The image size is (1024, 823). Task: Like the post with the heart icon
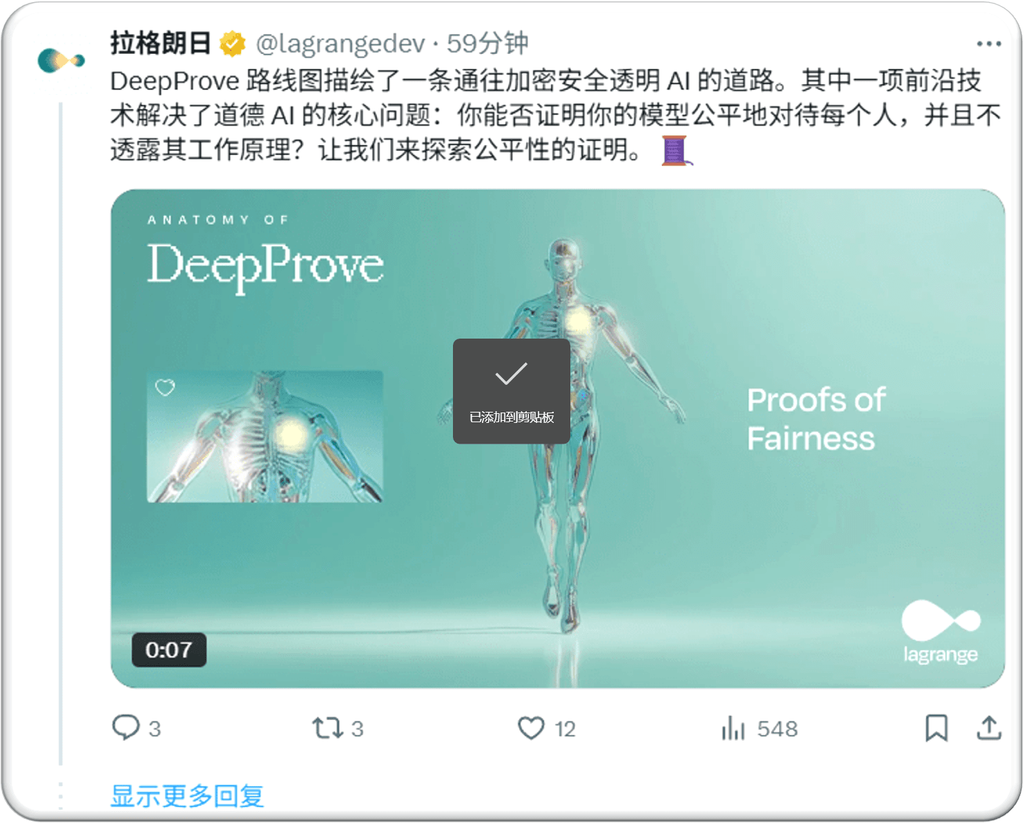531,728
